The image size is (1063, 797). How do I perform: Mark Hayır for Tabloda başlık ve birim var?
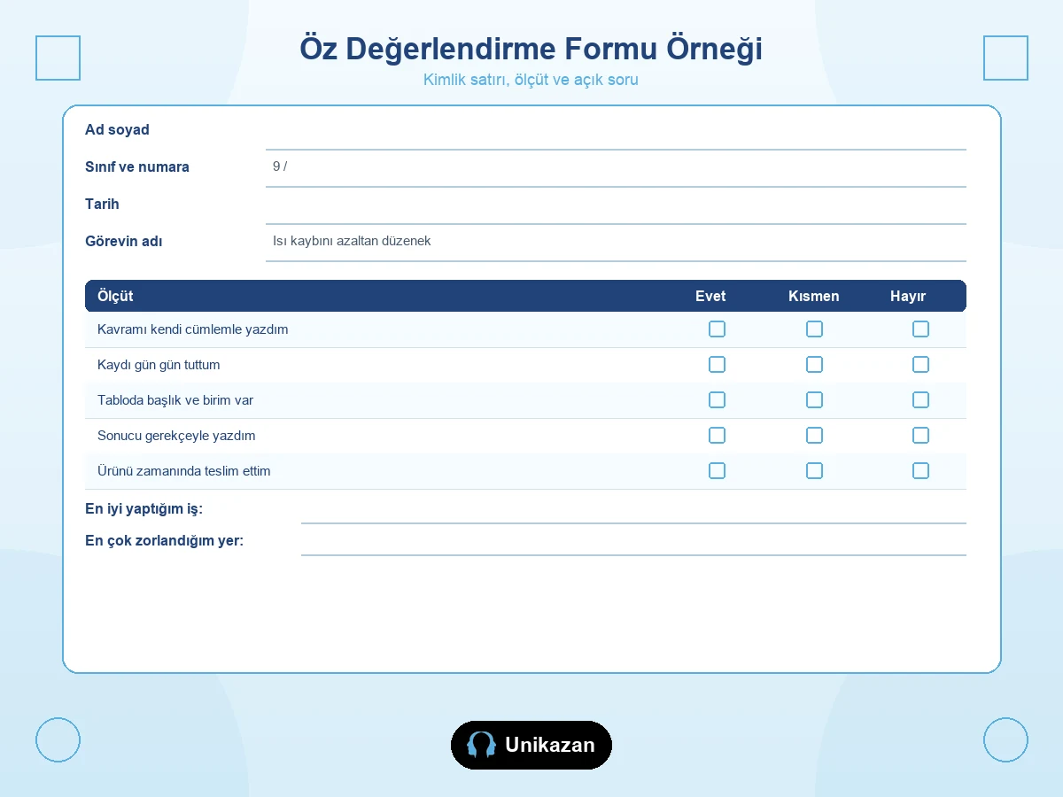pyautogui.click(x=920, y=400)
